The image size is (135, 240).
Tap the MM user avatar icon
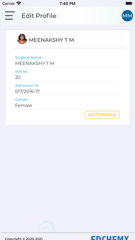127,16
